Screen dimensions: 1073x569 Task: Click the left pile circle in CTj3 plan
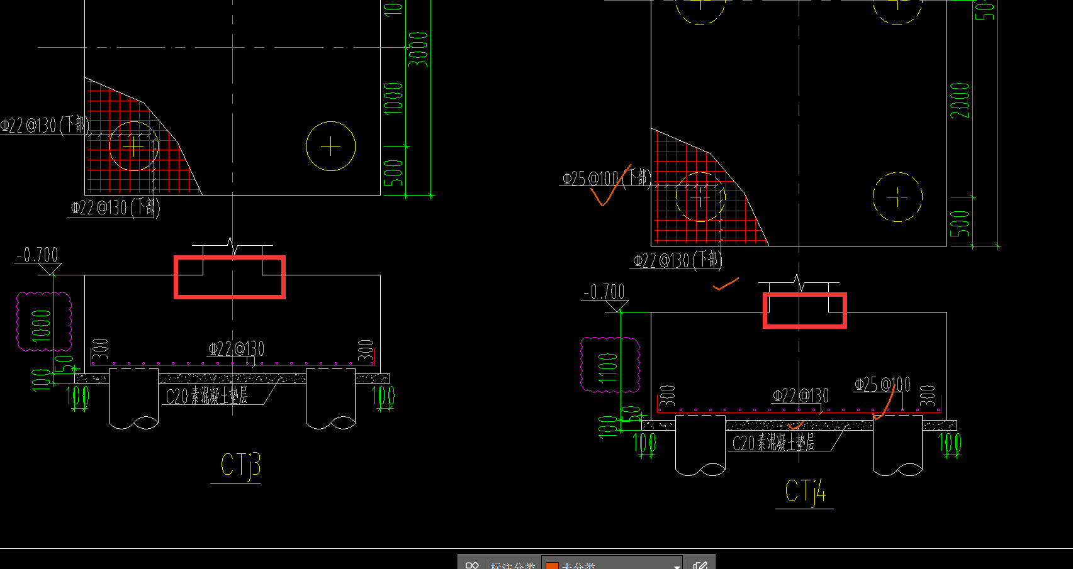click(133, 146)
